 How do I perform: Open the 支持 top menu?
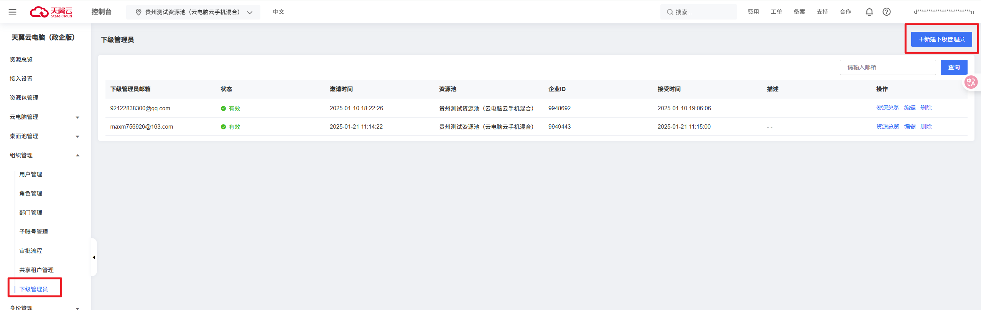tap(822, 12)
